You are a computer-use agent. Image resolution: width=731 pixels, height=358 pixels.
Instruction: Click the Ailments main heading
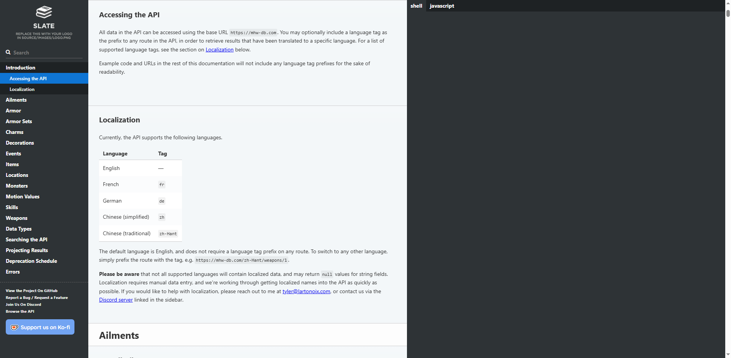119,335
